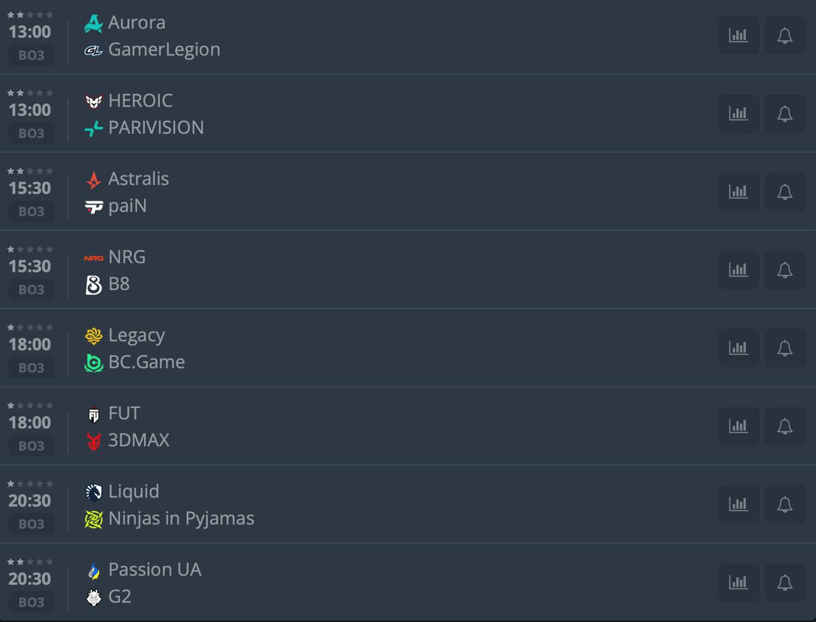Image resolution: width=816 pixels, height=622 pixels.
Task: Click the bell icon for NRG vs B8
Action: pos(785,270)
